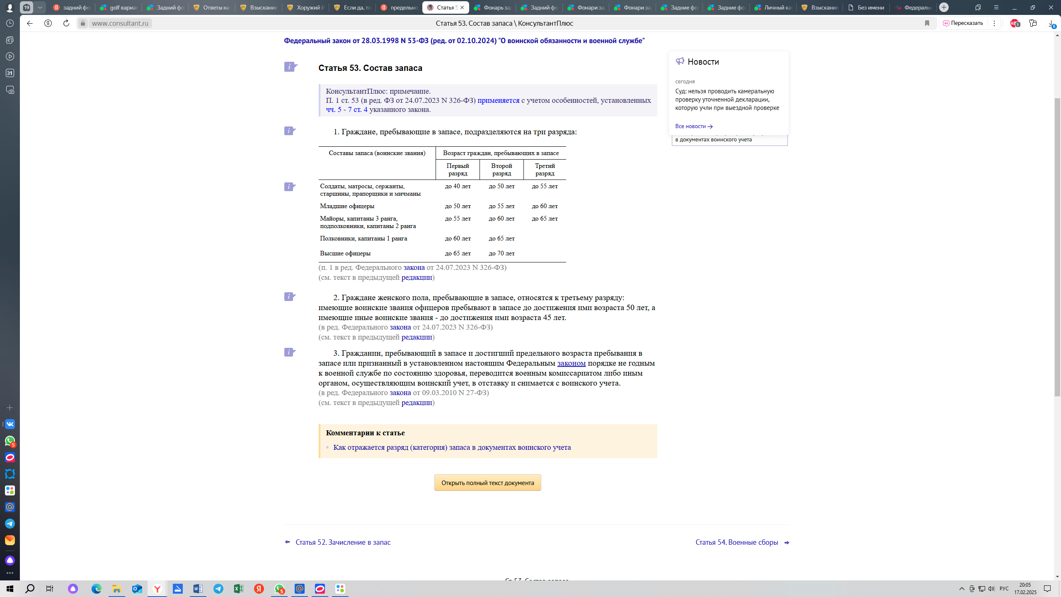The height and width of the screenshot is (597, 1061).
Task: Switch to 'предельно' tab
Action: (x=399, y=7)
